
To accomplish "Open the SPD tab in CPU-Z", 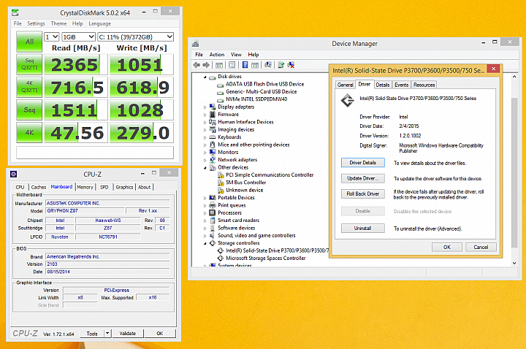I will point(104,187).
